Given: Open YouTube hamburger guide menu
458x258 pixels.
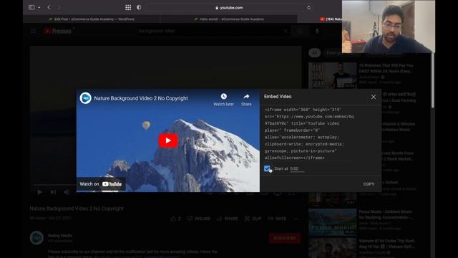Looking at the screenshot, I should (33, 31).
